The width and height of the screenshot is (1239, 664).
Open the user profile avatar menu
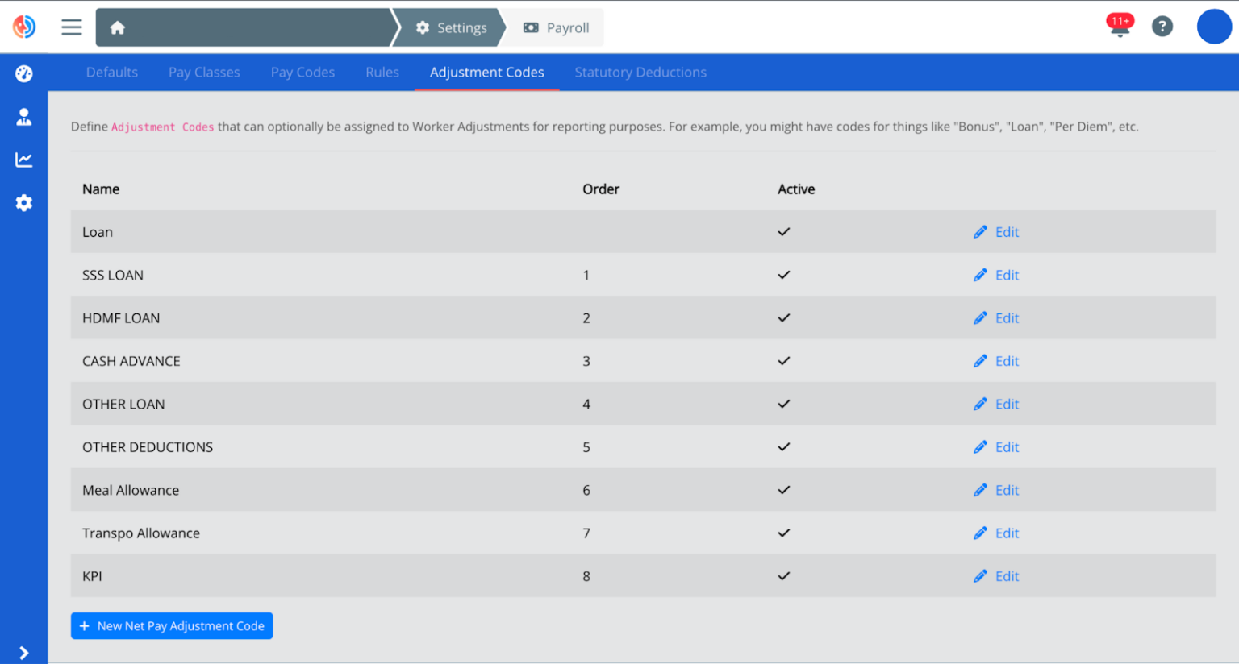tap(1213, 27)
